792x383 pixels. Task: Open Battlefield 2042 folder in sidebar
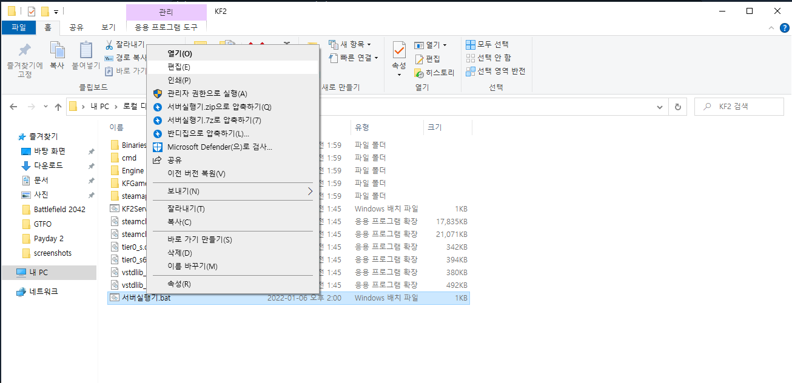pyautogui.click(x=53, y=209)
